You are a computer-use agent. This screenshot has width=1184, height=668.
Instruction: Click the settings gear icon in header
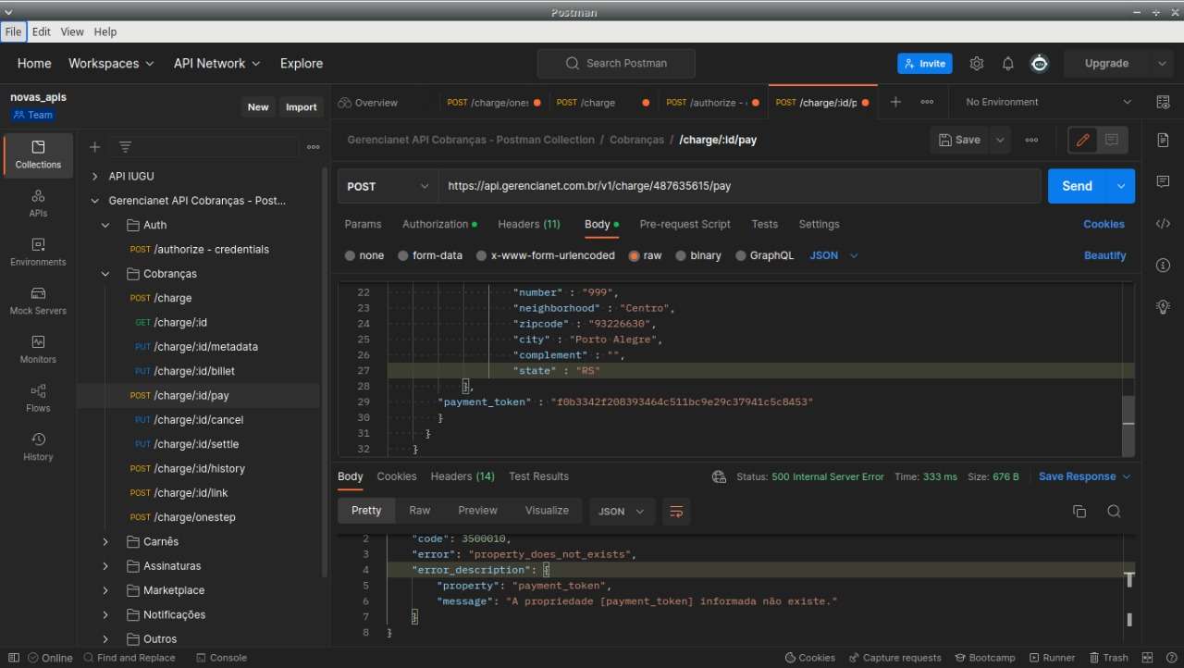[977, 64]
